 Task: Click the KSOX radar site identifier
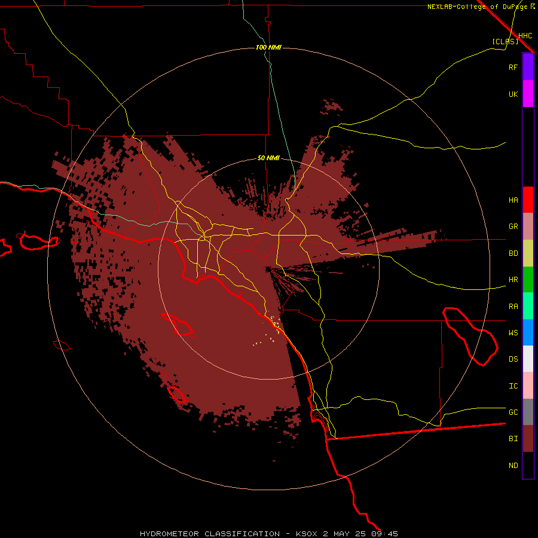307,534
